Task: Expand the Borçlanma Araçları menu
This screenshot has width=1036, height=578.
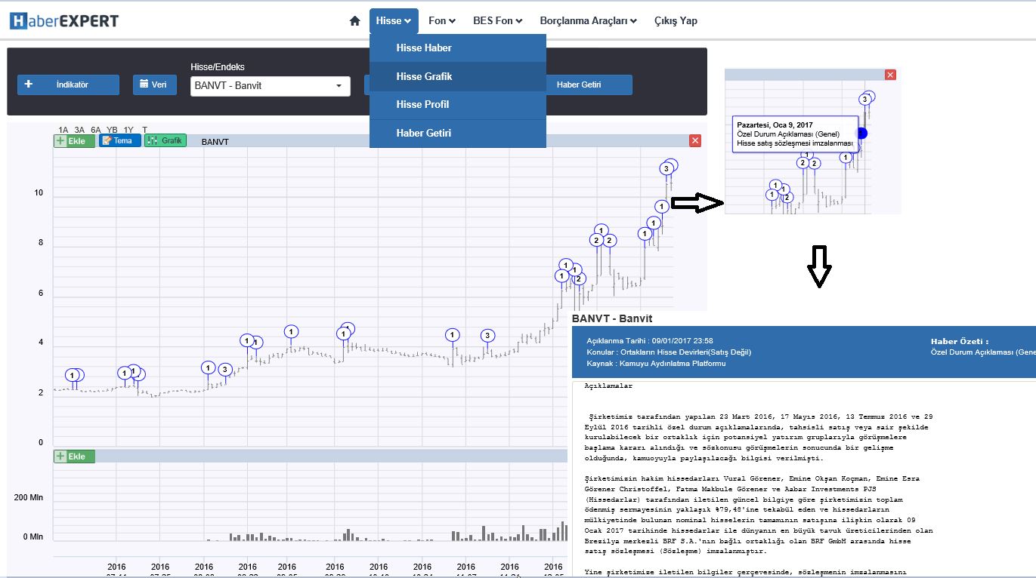Action: coord(588,21)
